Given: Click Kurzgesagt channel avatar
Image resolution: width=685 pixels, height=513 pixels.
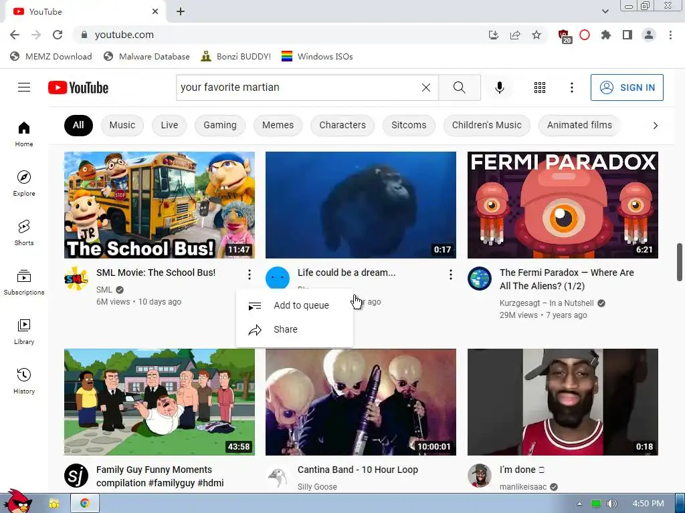Looking at the screenshot, I should click(x=479, y=279).
